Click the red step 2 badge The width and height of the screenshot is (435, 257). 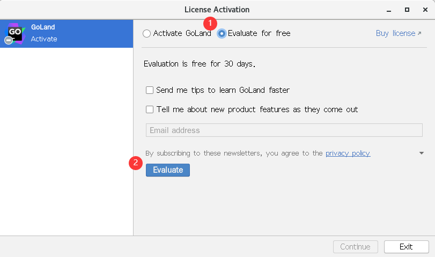pos(136,163)
